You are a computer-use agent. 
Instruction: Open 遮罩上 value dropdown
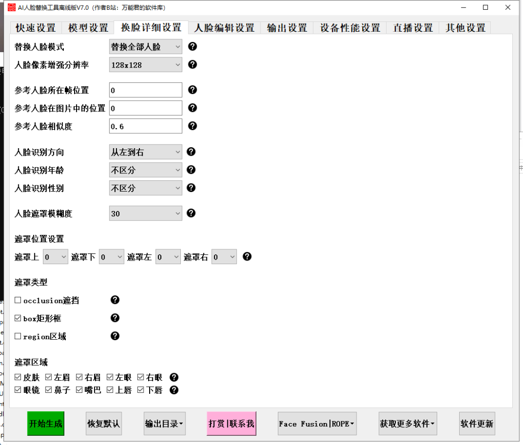pos(55,257)
